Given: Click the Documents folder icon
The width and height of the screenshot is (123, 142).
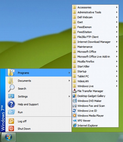Looking at the screenshot, I should tap(10, 81).
